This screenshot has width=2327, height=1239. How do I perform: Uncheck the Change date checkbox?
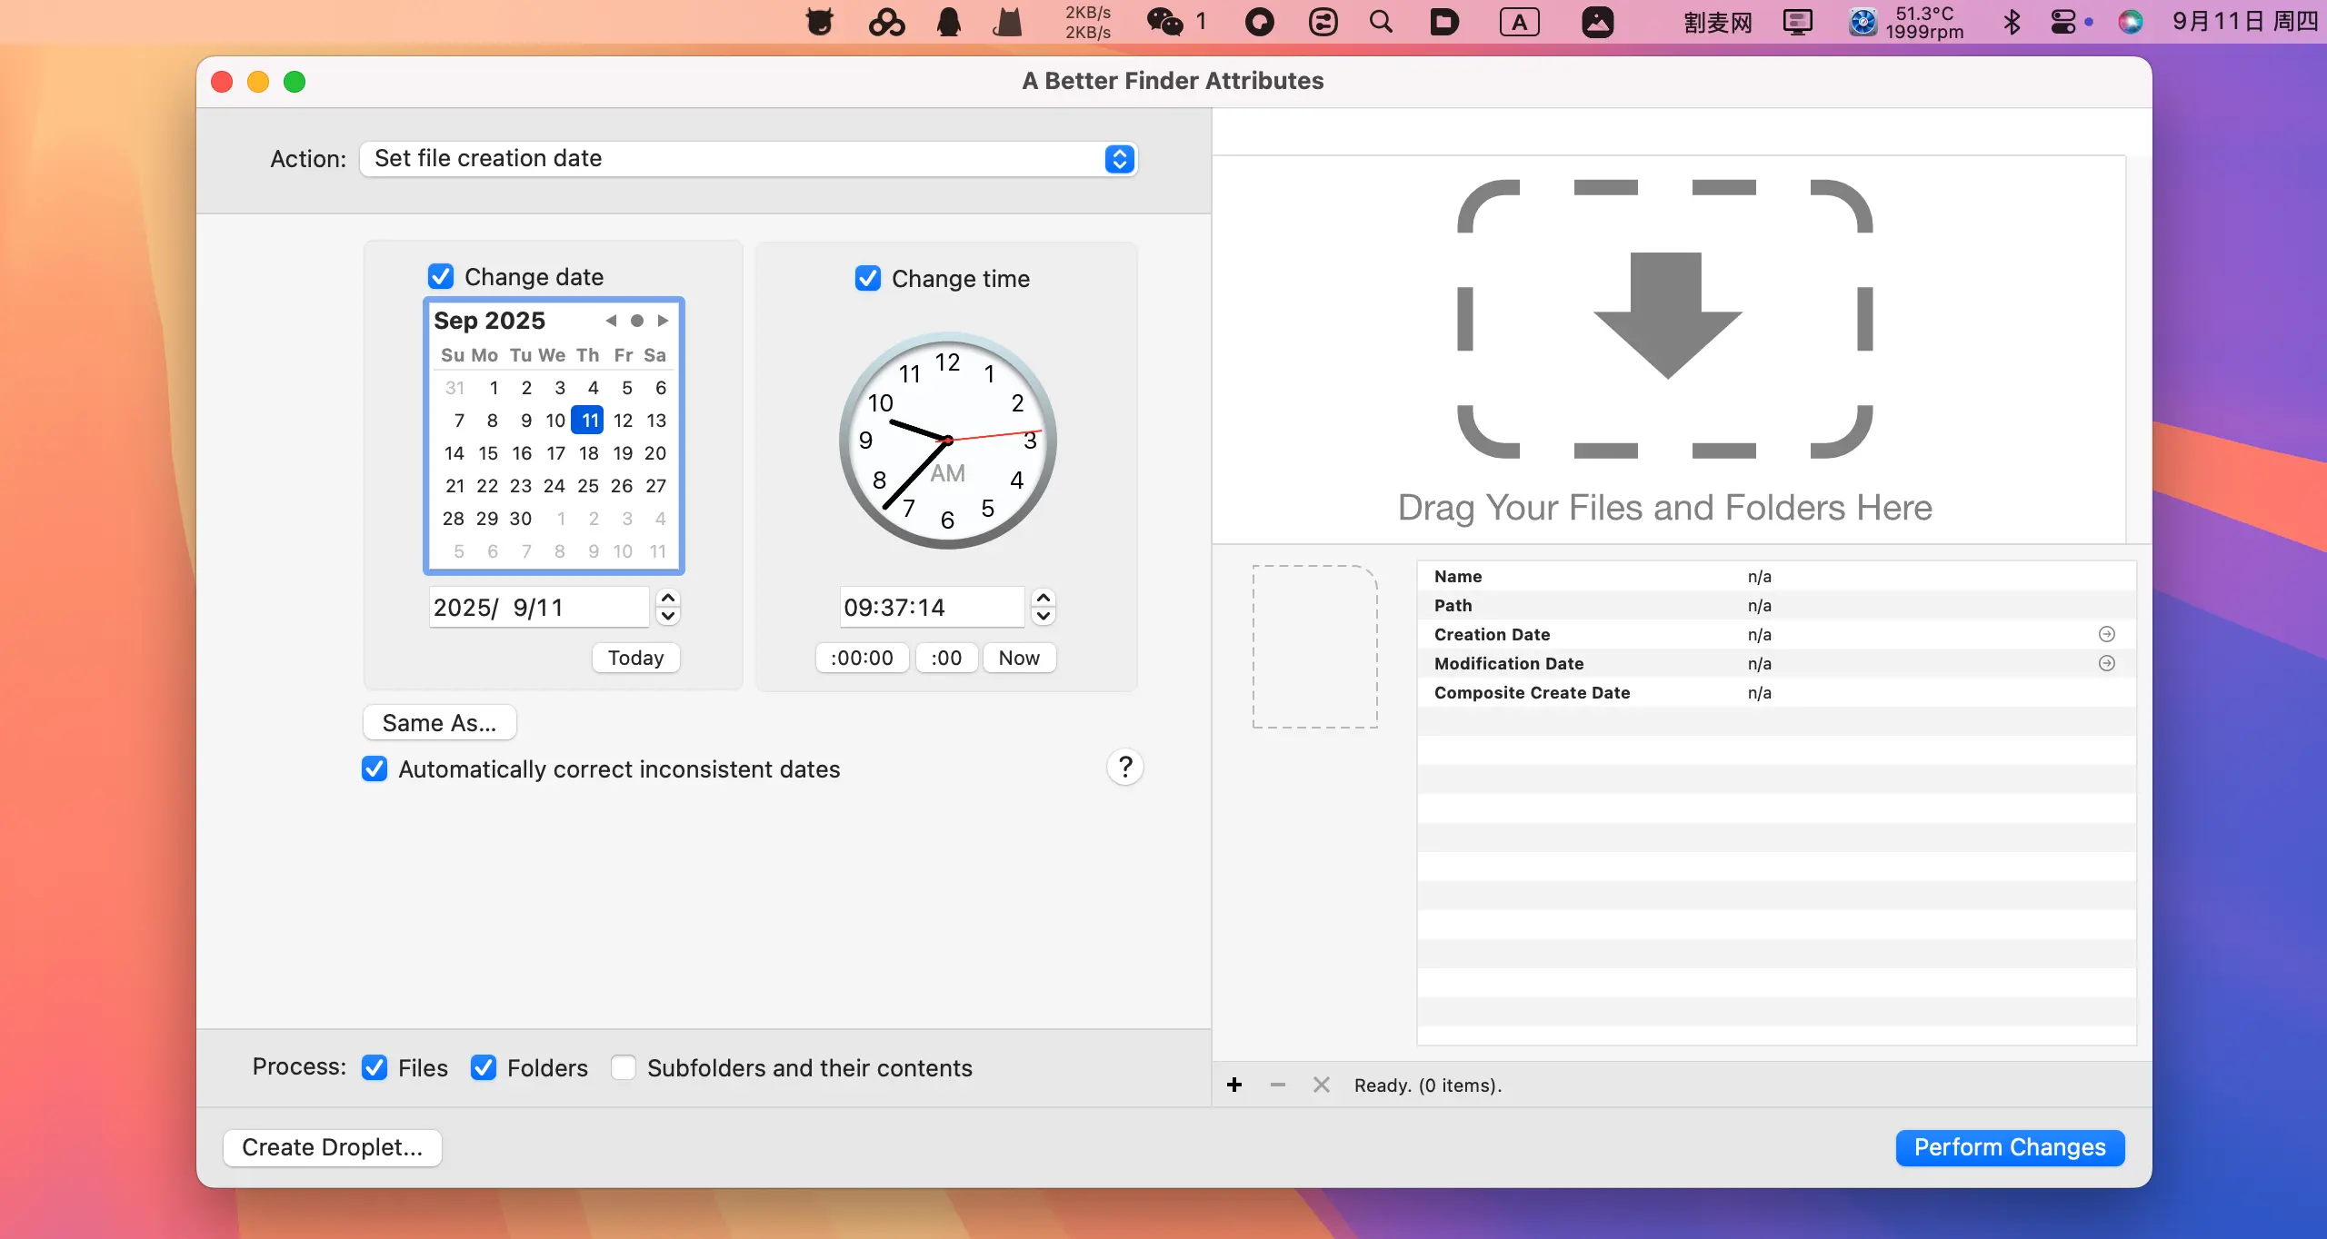point(441,276)
